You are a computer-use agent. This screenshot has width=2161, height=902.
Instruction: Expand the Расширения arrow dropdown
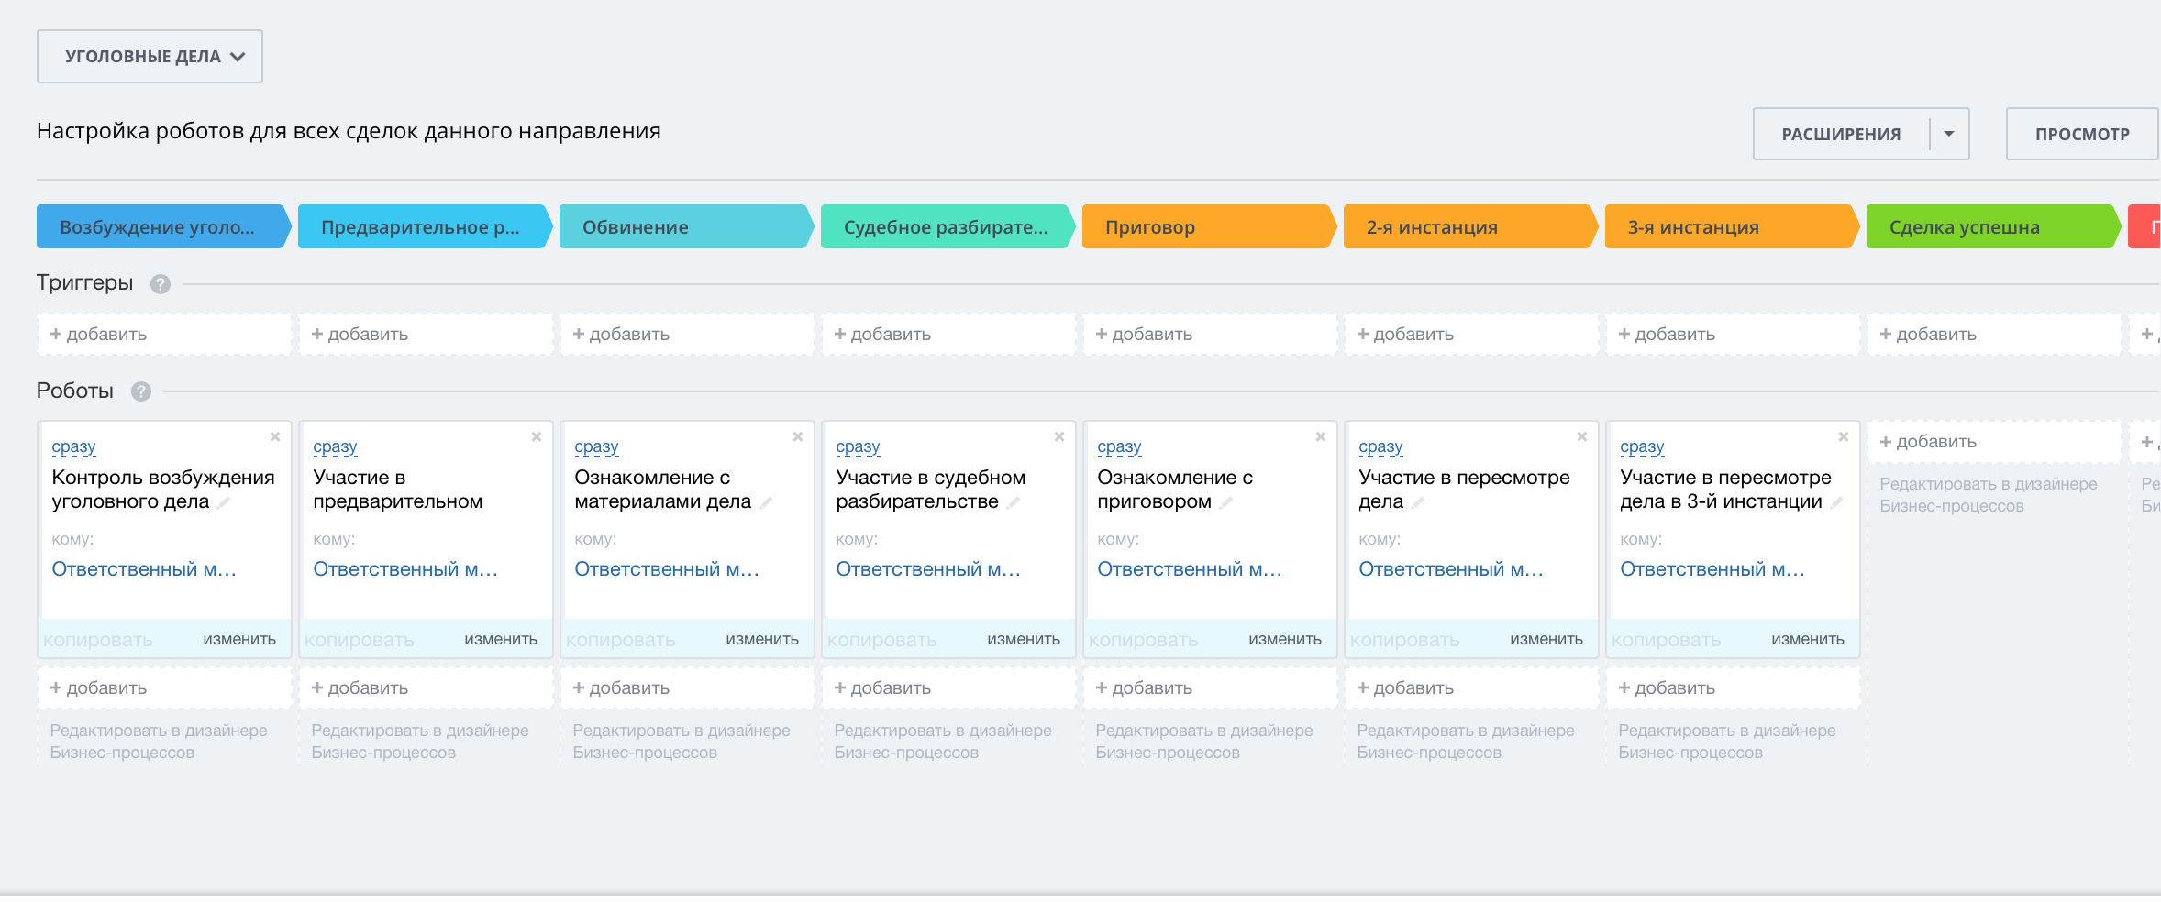tap(1949, 134)
